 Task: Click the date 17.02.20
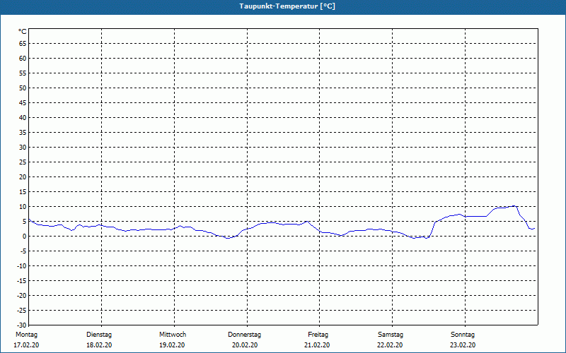pyautogui.click(x=26, y=345)
